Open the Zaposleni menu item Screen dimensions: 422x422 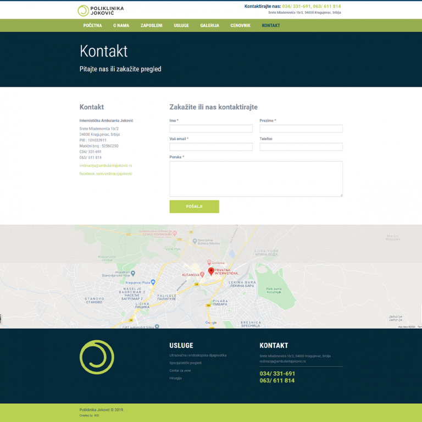coord(151,26)
